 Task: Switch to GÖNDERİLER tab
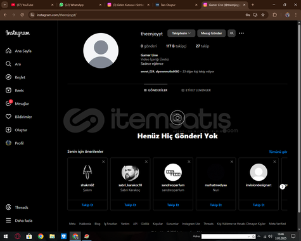pyautogui.click(x=156, y=90)
